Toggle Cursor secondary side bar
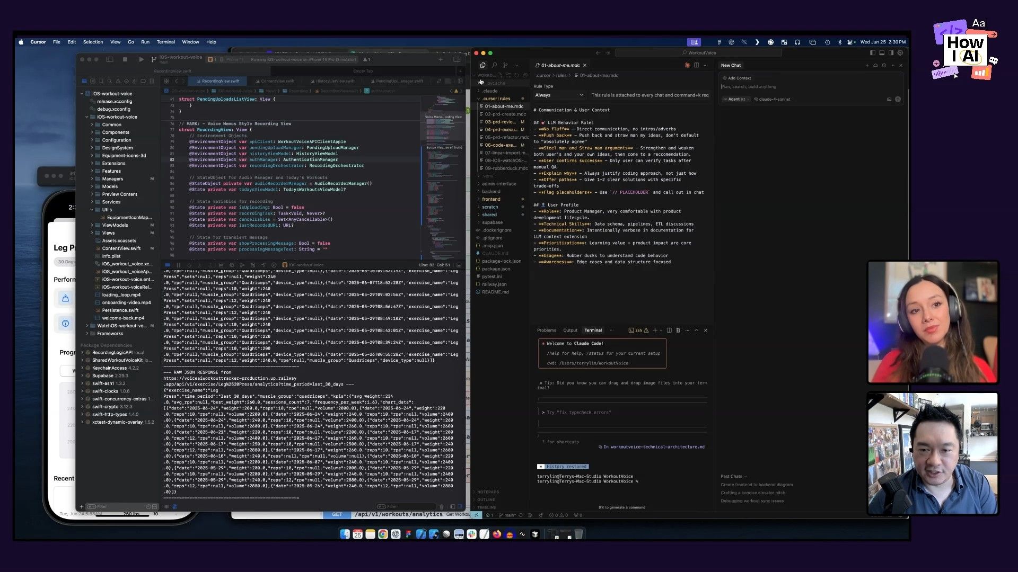This screenshot has height=572, width=1018. [891, 53]
